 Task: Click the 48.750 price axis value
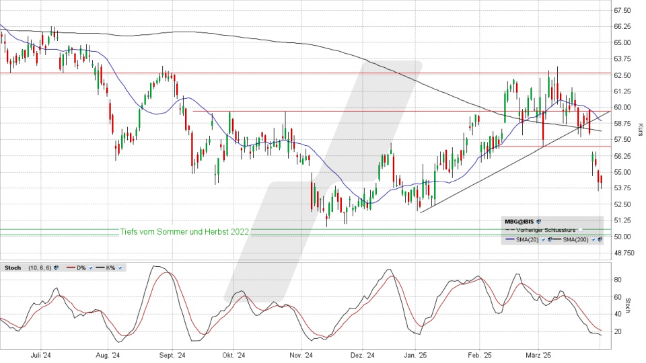pos(624,253)
